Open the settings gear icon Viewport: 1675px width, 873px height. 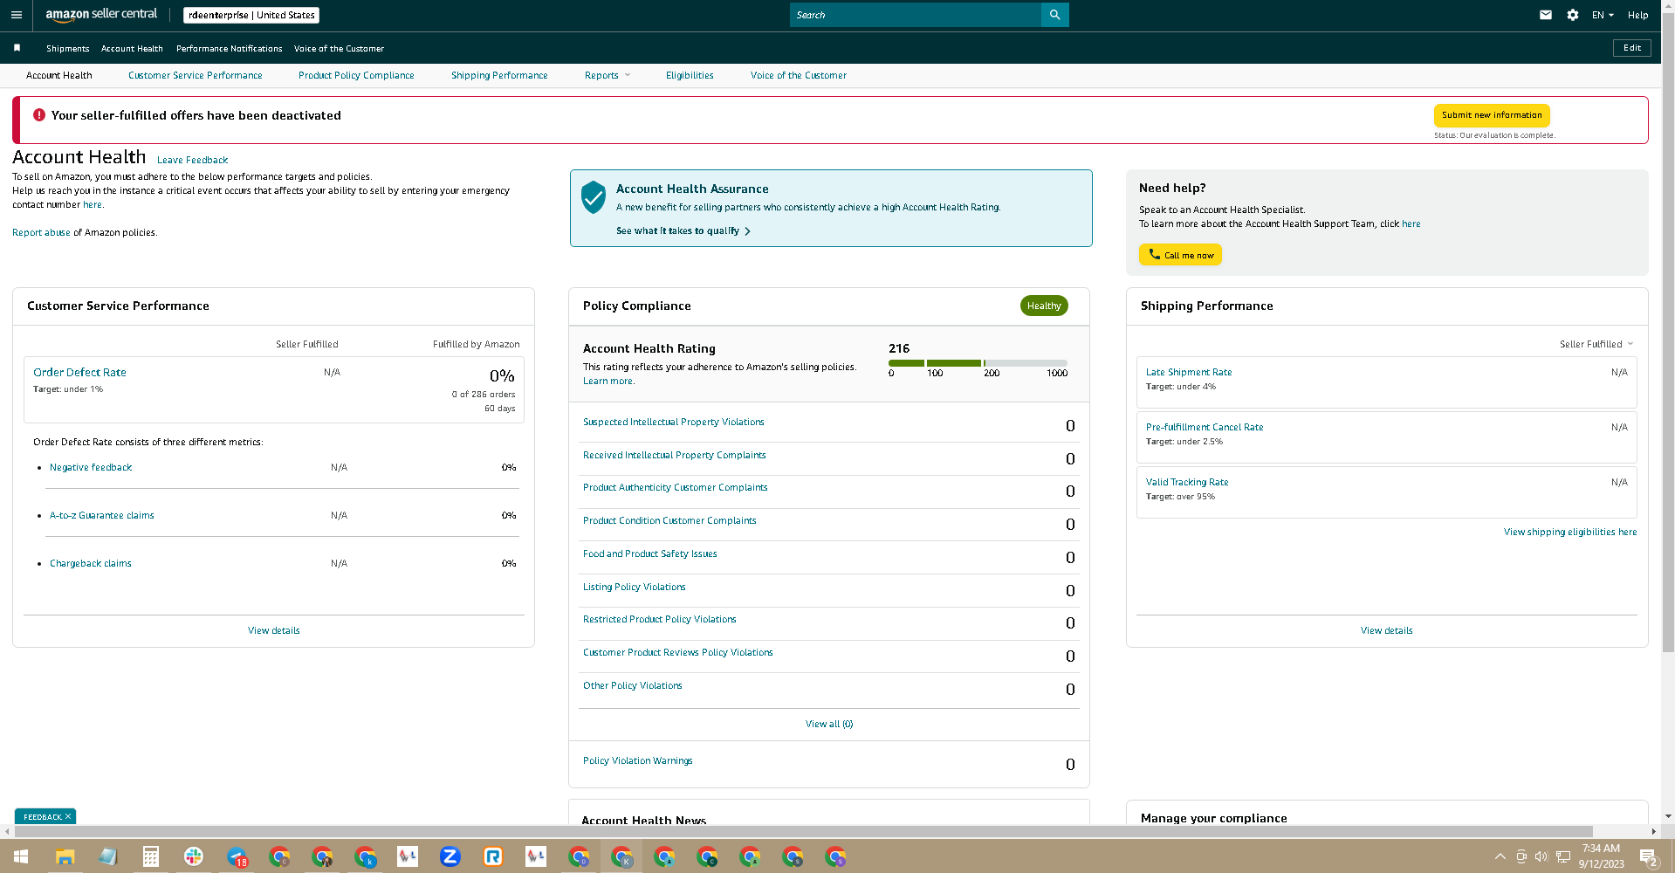[x=1573, y=15]
